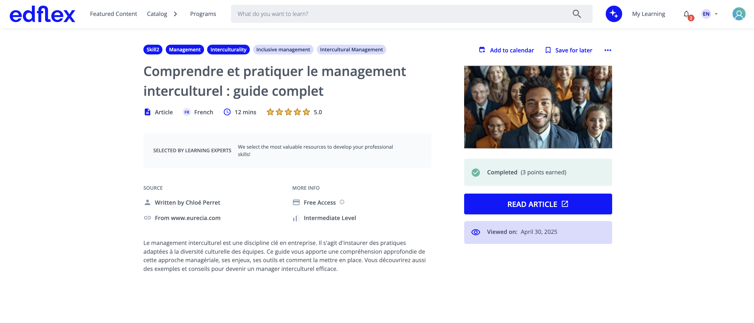Click 'Intermediate Level' text
The height and width of the screenshot is (323, 754).
click(x=329, y=218)
